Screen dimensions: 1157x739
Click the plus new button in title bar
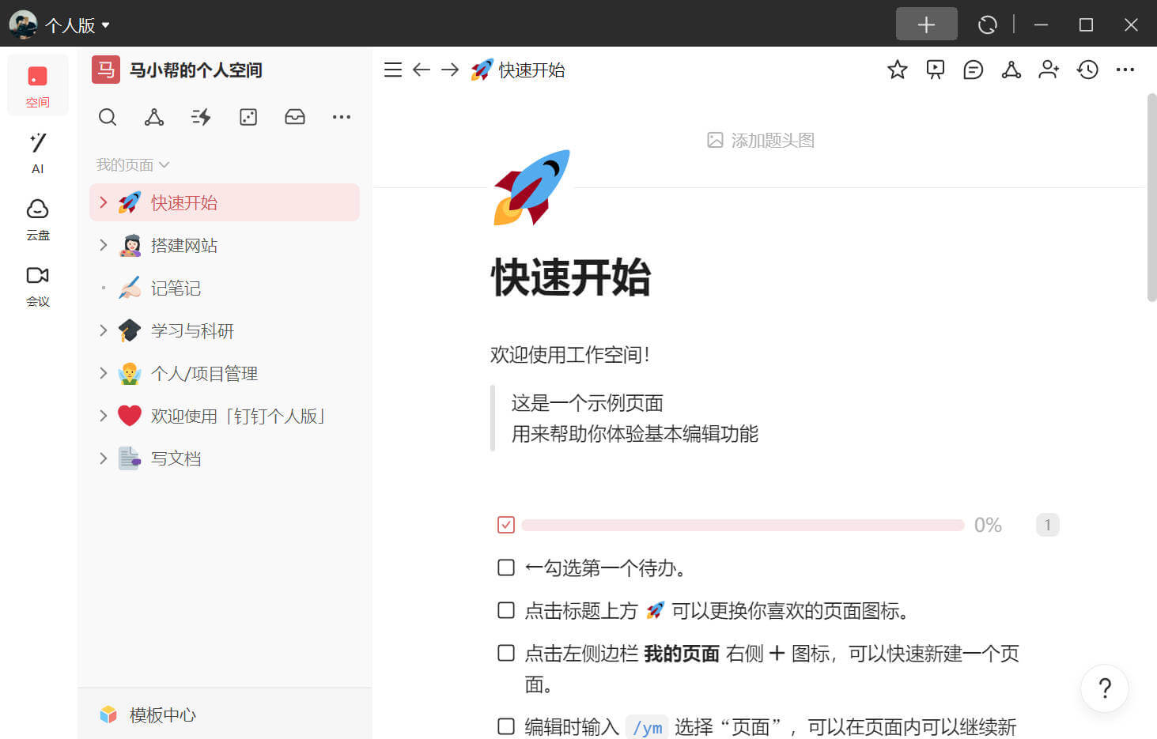pyautogui.click(x=926, y=25)
